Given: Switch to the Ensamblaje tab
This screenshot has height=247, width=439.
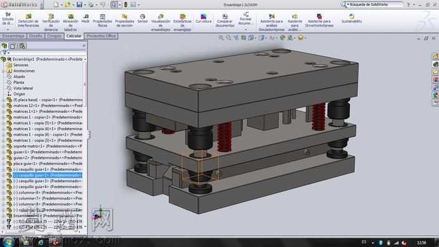Looking at the screenshot, I should [13, 36].
